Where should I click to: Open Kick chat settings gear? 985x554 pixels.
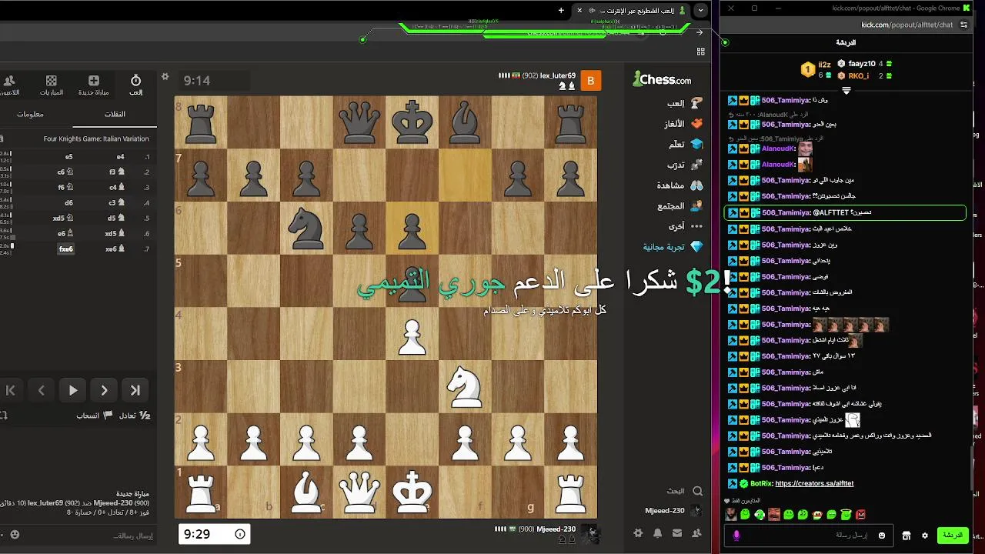point(924,536)
